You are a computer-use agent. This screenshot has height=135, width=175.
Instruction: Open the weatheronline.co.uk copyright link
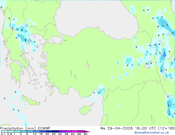point(152,133)
